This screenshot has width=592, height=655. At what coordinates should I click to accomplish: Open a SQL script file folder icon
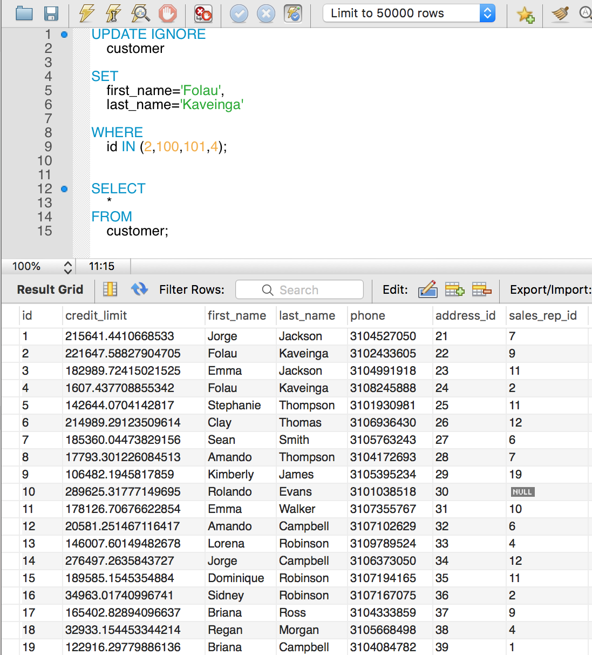[x=24, y=13]
